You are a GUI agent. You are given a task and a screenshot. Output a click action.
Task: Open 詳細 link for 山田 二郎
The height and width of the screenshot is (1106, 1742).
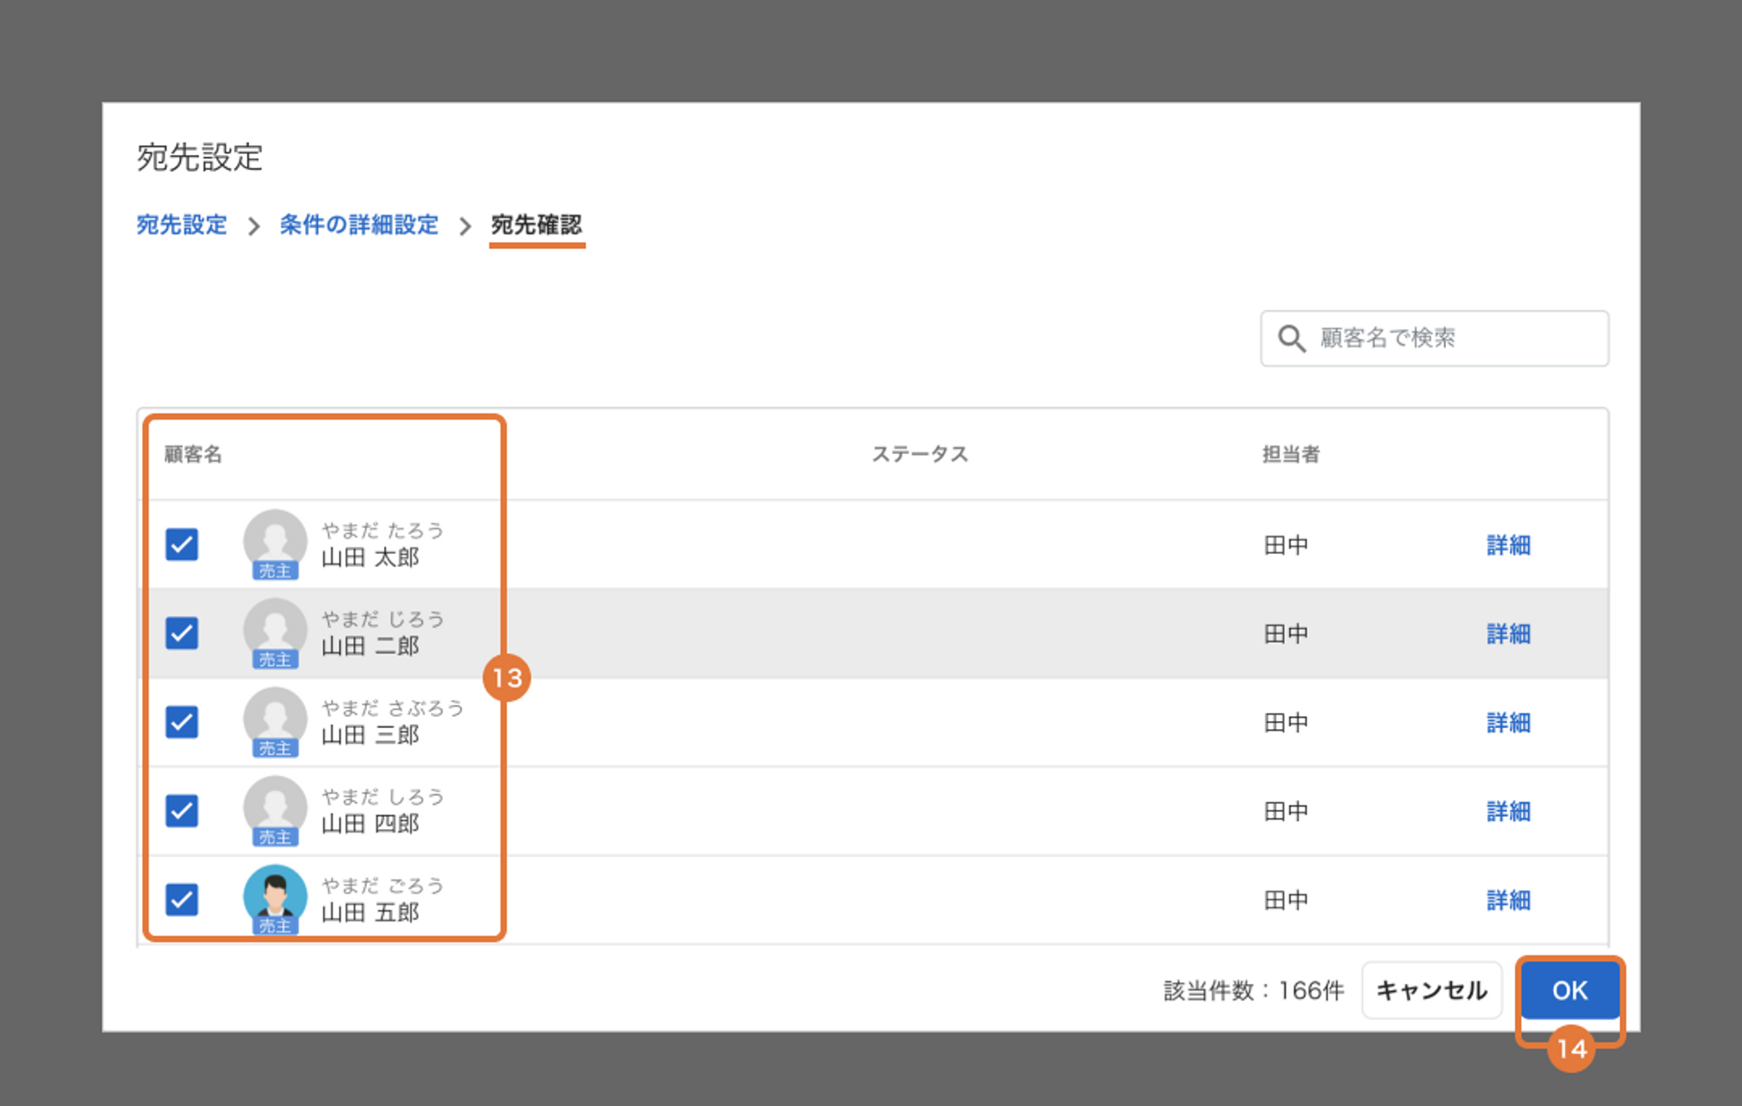[x=1509, y=634]
